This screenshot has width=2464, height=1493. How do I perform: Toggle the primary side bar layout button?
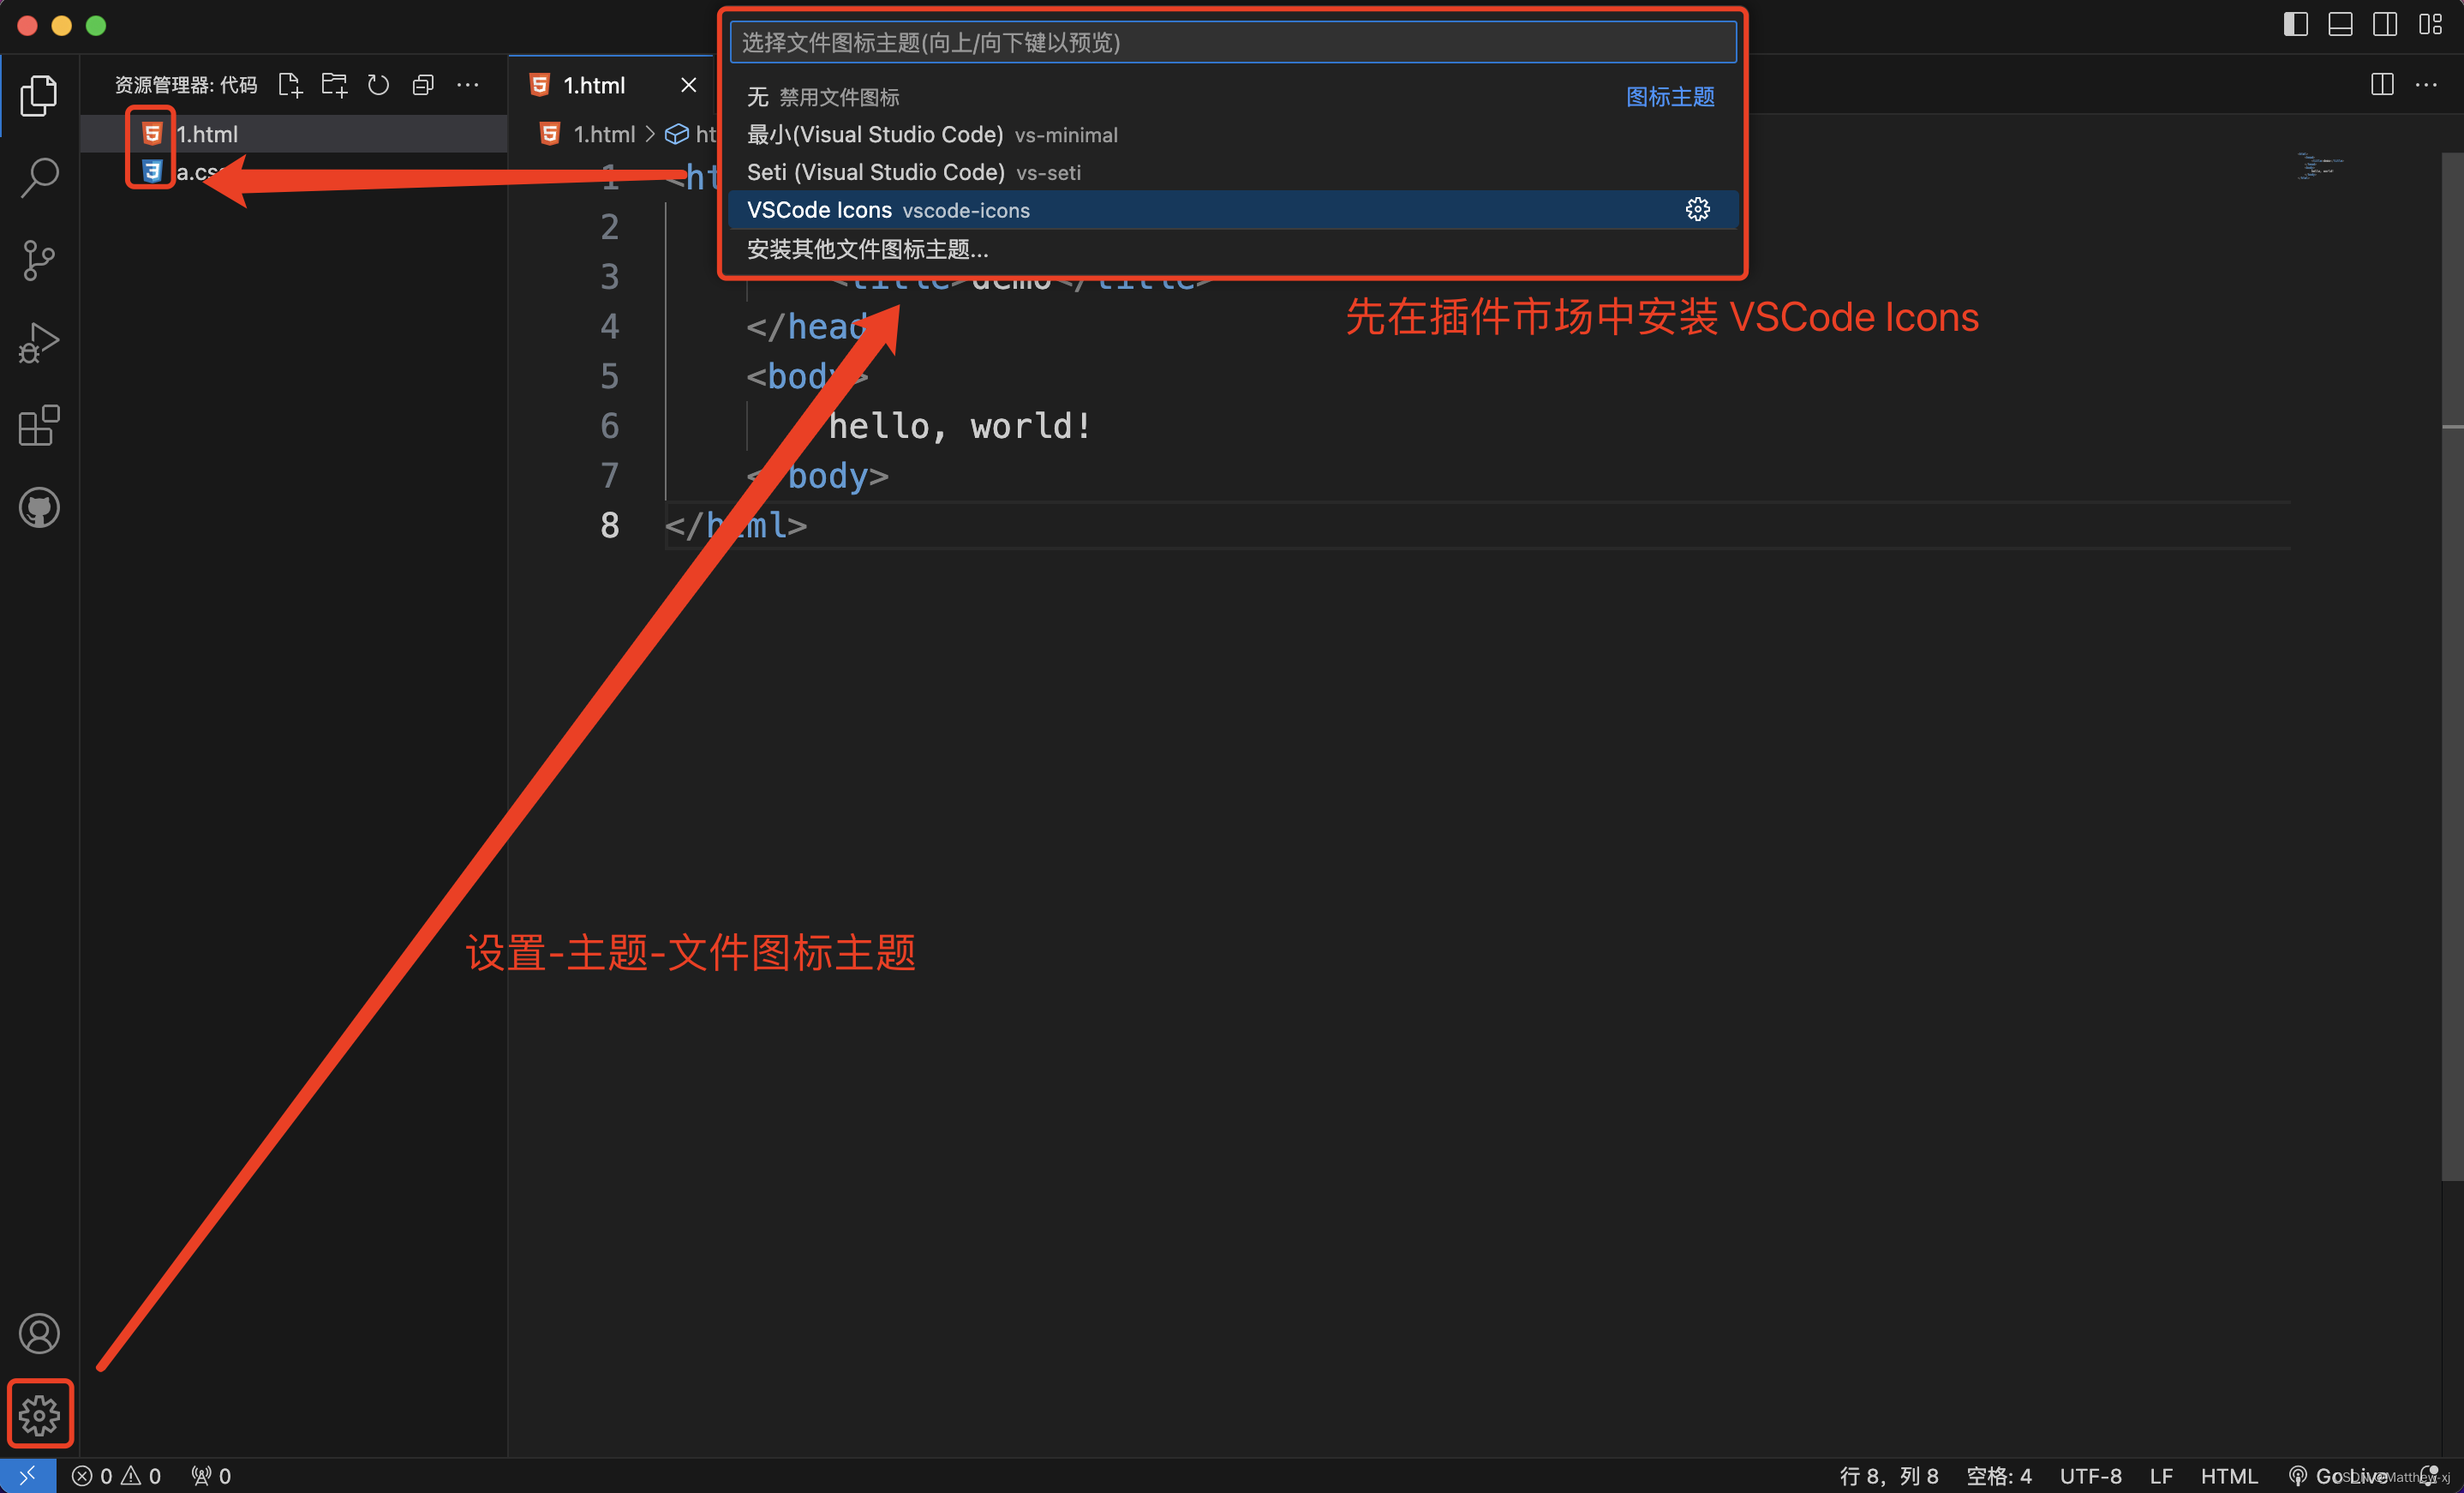pyautogui.click(x=2295, y=25)
